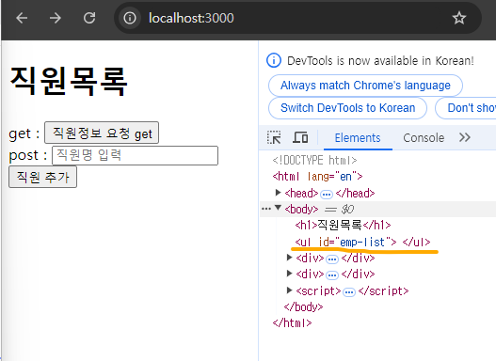Screen dimensions: 496x361
Task: Click the "get :" label text
Action: [24, 133]
